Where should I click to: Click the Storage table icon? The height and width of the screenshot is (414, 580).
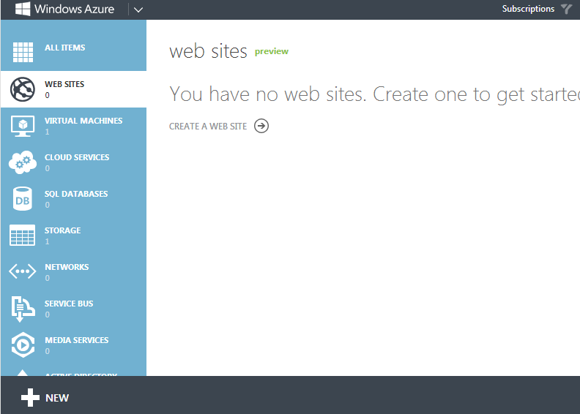pos(23,236)
